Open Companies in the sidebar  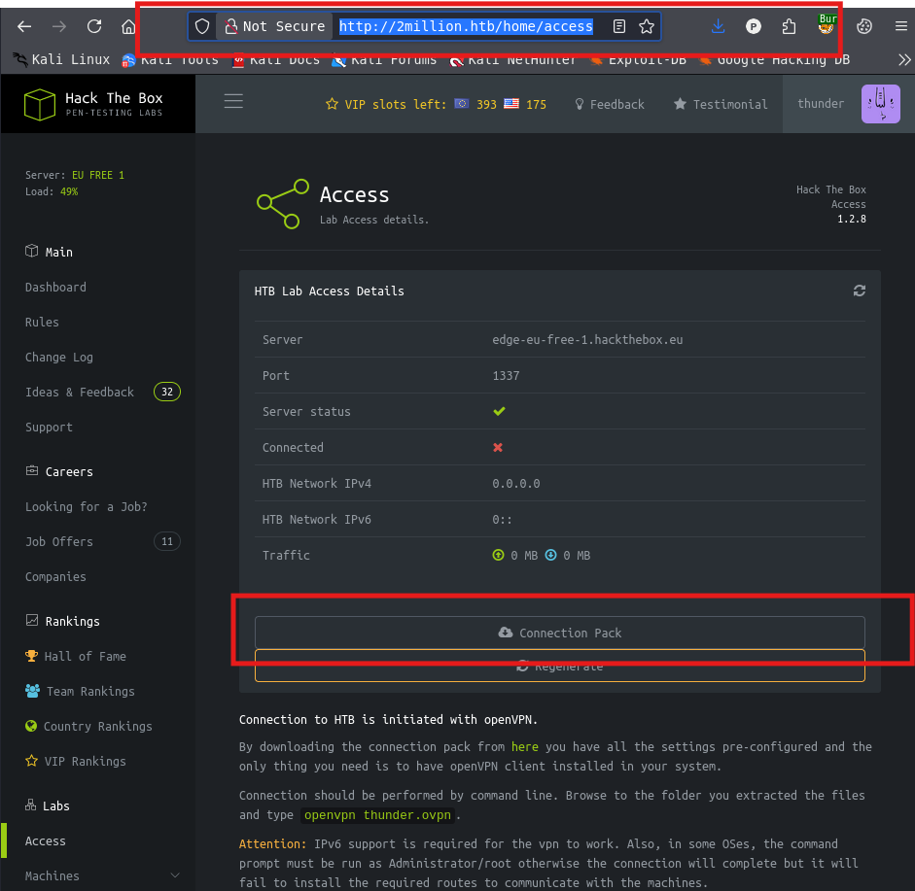[55, 577]
